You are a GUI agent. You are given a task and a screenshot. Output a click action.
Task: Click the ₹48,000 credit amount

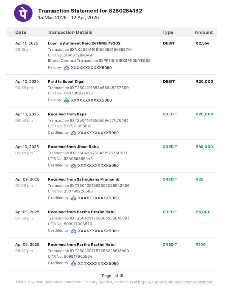(204, 147)
